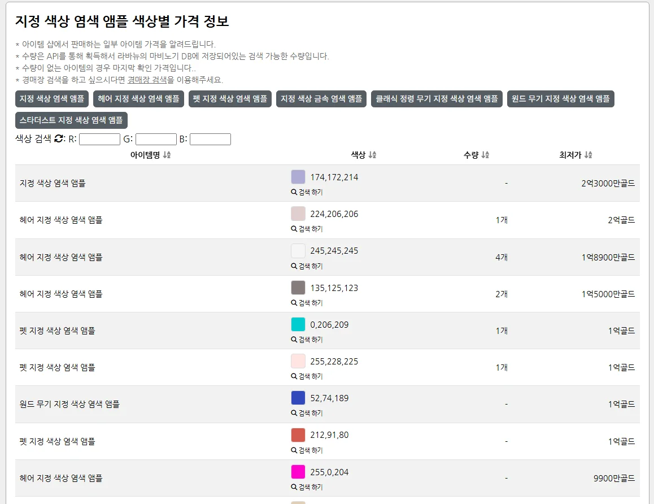Click the blue 52,74,189 color swatch
Viewport: 654px width, 504px height.
[298, 398]
